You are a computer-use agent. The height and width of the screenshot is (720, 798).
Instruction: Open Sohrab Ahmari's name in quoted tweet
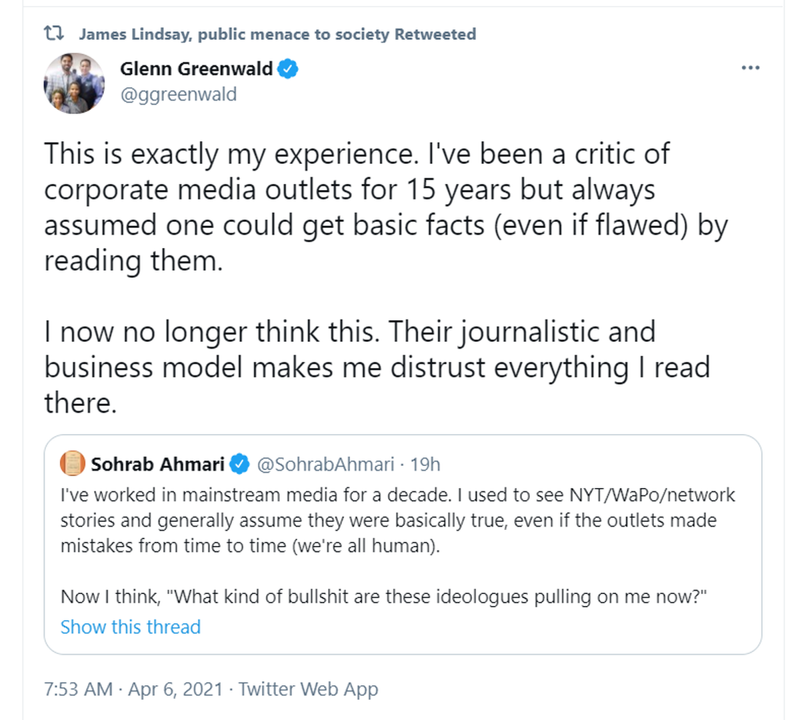point(157,464)
